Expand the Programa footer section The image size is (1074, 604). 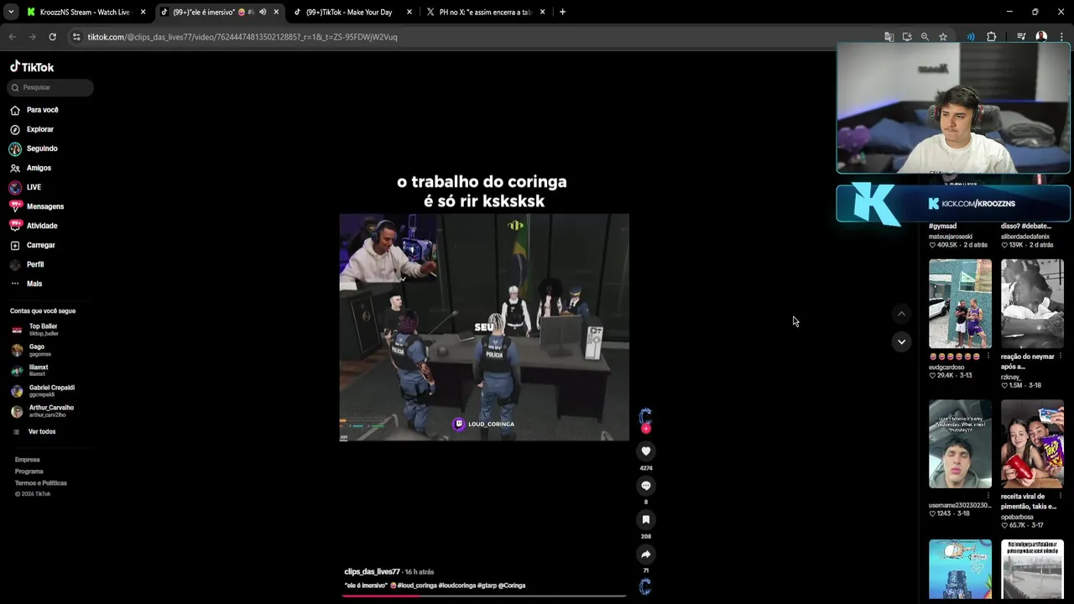pos(29,471)
